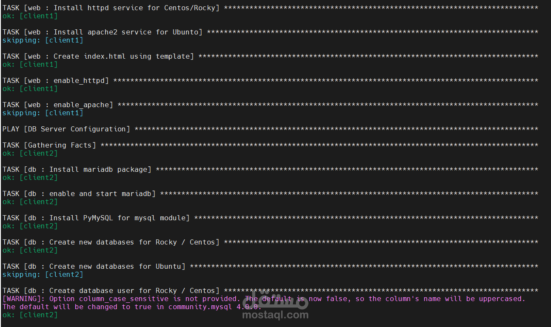The image size is (551, 327).
Task: Click 'skipping: [client1]' under the enable_apache task
Action: (x=43, y=113)
